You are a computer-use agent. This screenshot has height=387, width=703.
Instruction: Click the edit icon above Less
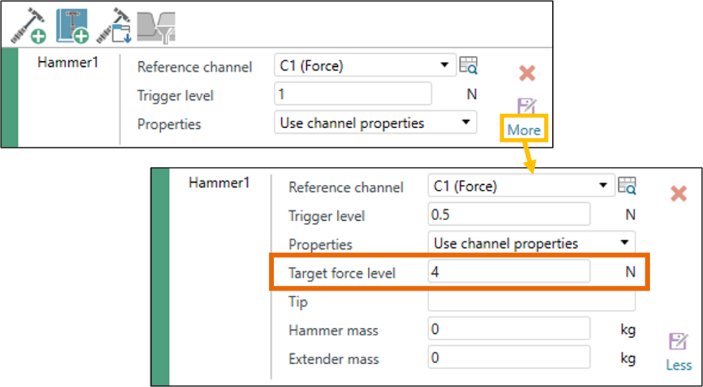click(x=678, y=341)
